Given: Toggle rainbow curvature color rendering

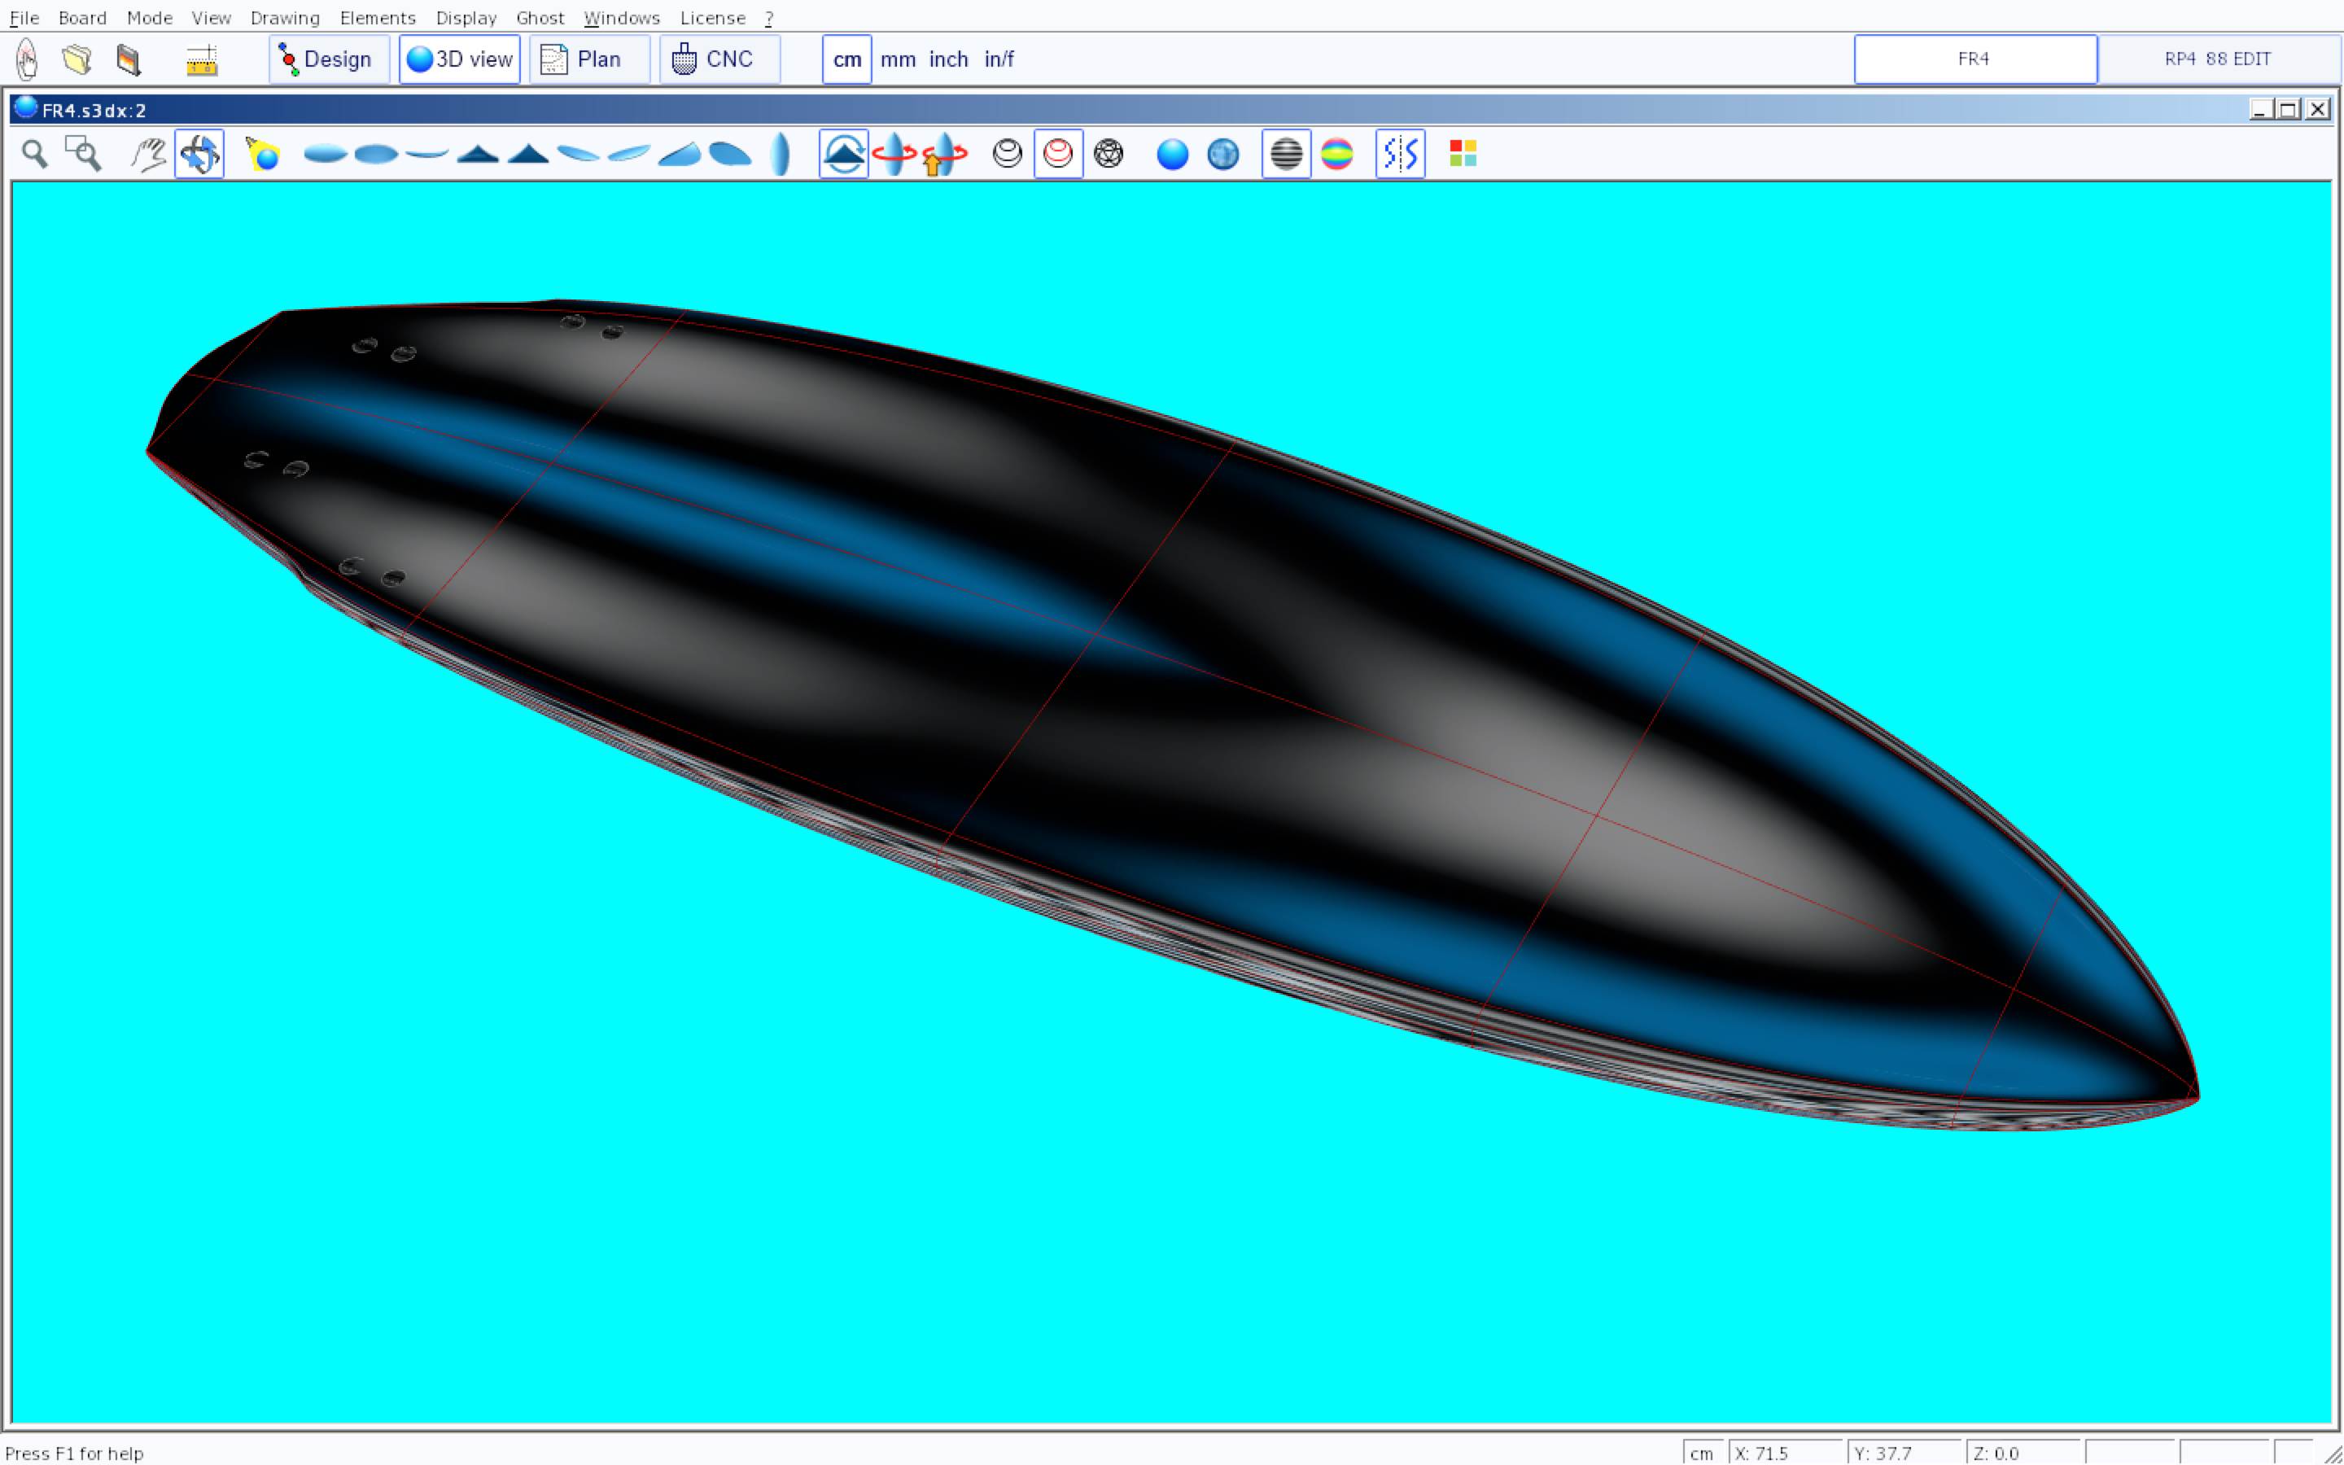Looking at the screenshot, I should 1336,154.
